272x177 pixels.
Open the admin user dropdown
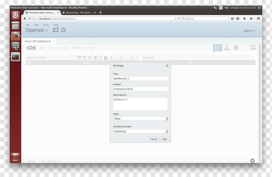[250, 31]
